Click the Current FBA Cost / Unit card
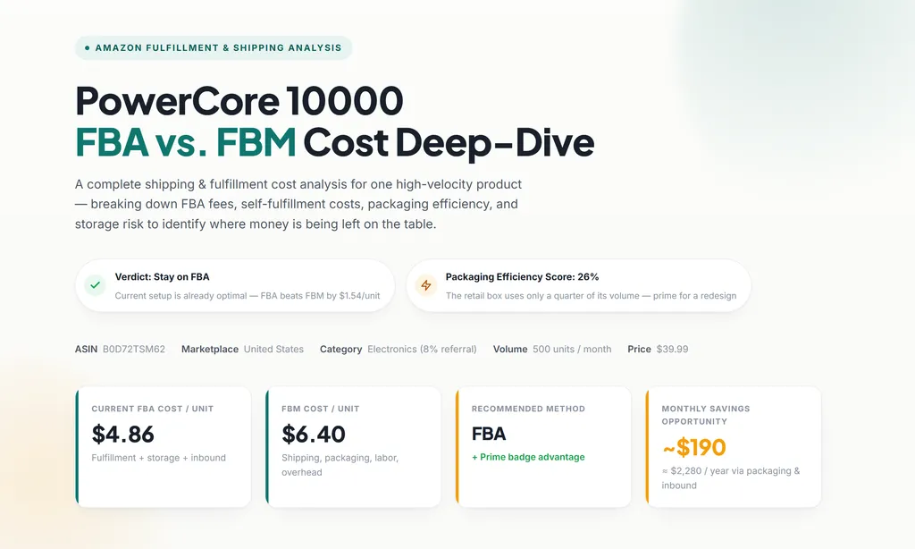This screenshot has width=915, height=549. point(164,447)
